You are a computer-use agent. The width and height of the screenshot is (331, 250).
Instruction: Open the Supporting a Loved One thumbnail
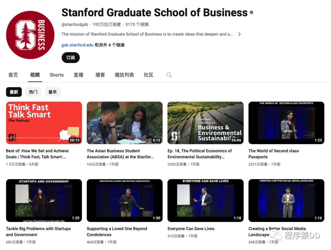pos(124,200)
